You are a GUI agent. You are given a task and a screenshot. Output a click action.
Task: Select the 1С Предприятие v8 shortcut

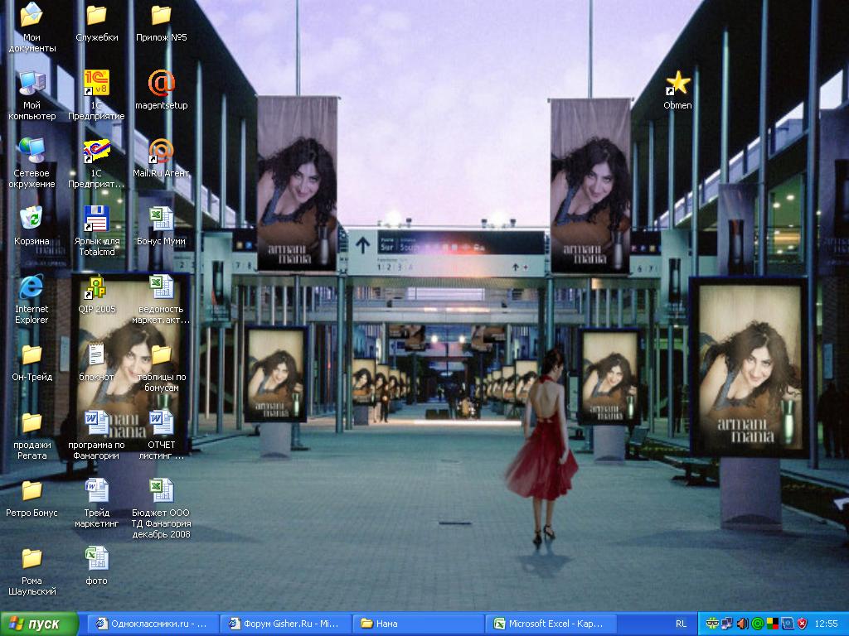[96, 83]
